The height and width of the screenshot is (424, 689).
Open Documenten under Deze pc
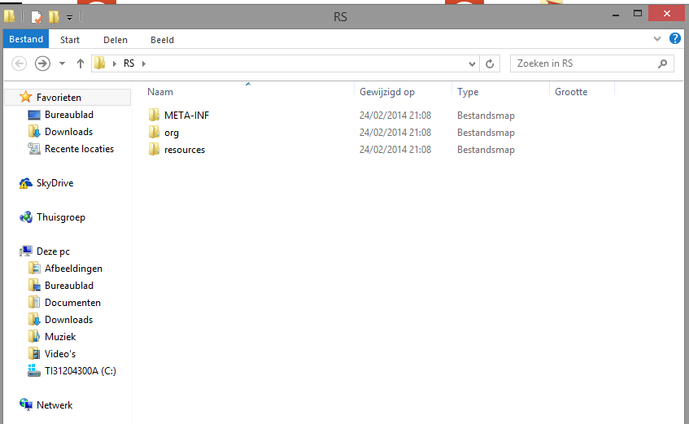(x=72, y=303)
